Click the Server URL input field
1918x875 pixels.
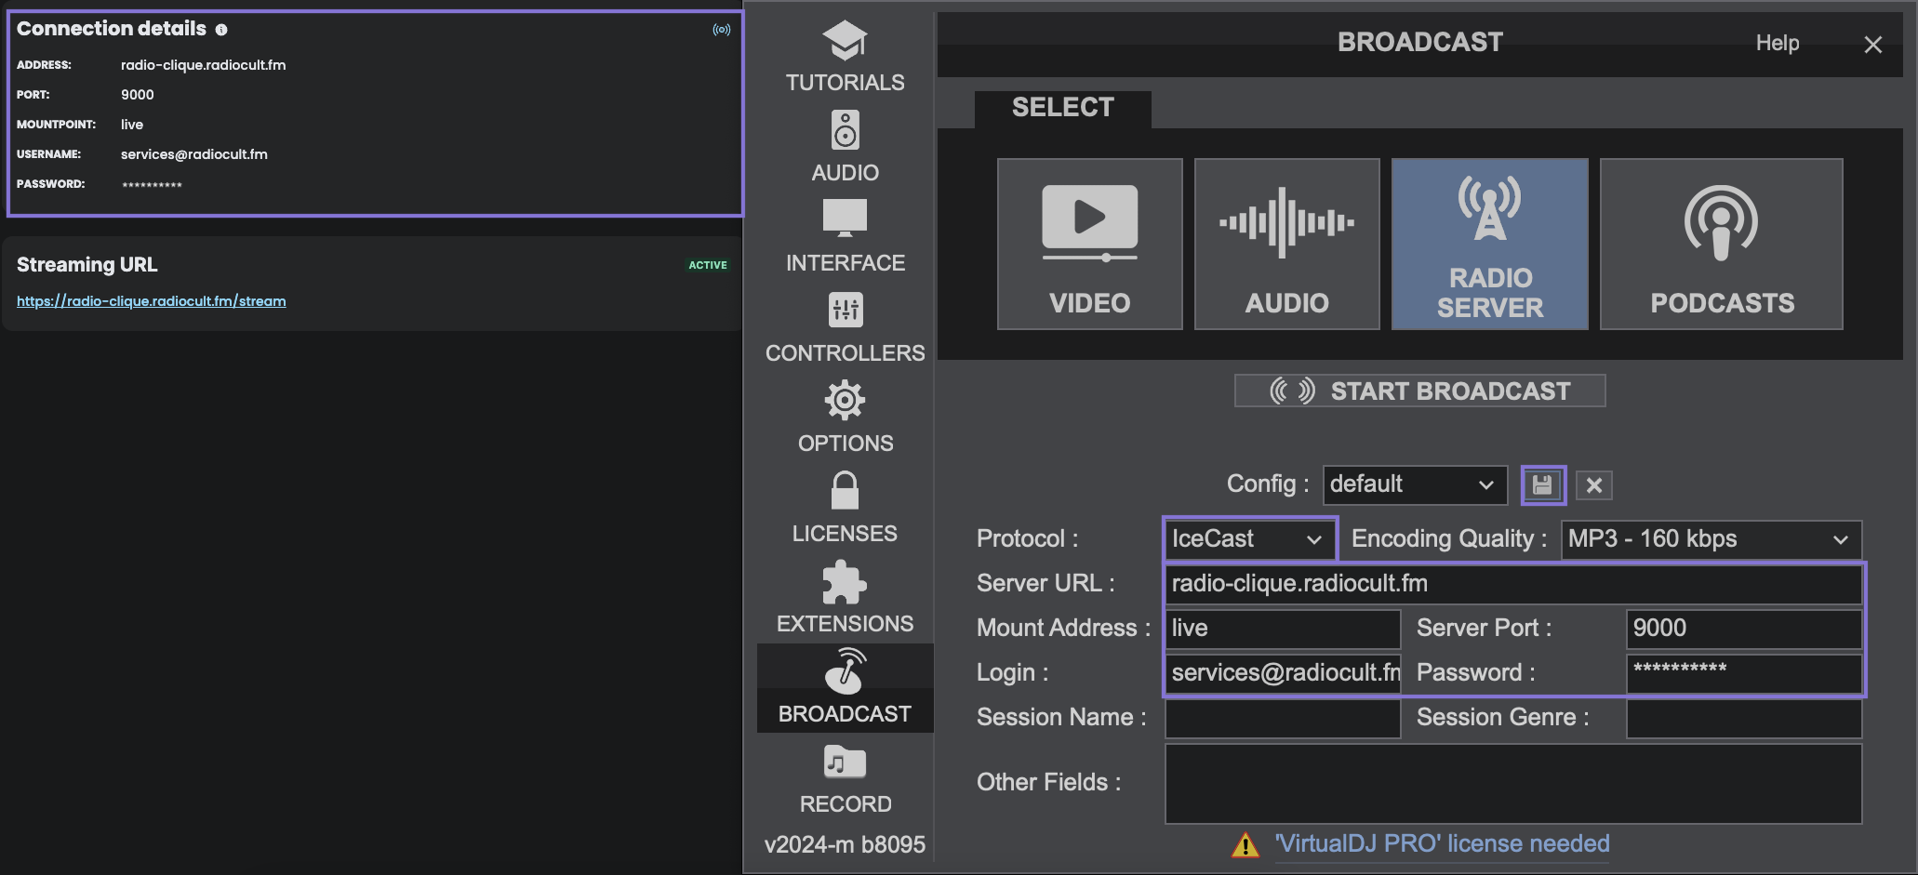click(x=1513, y=584)
